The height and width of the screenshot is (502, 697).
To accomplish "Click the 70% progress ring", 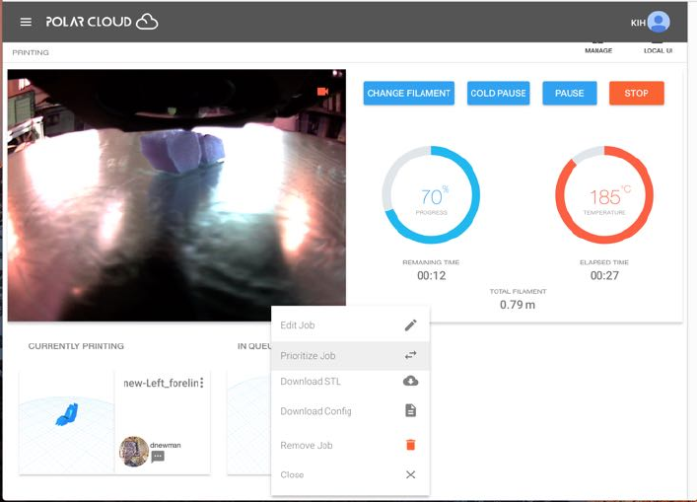I will (x=431, y=194).
